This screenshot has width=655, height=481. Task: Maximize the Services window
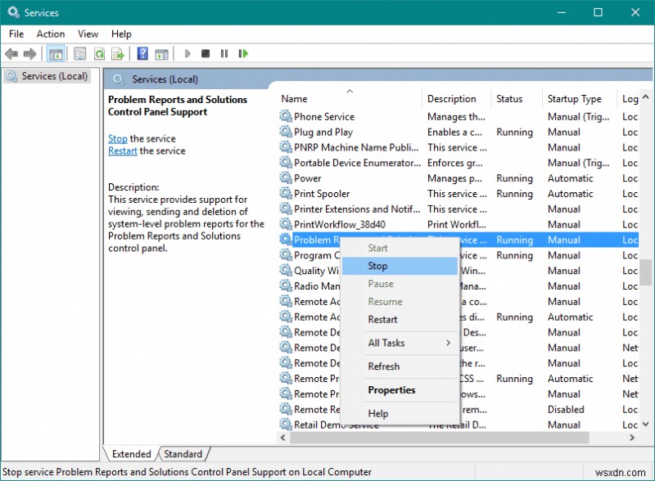(x=599, y=12)
